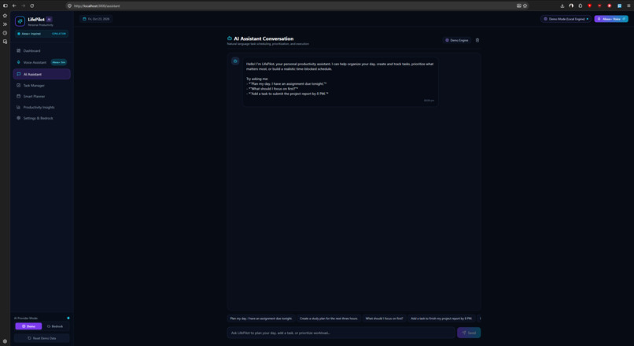Open synced tabs in browser side strip
634x346 pixels.
(x=5, y=42)
